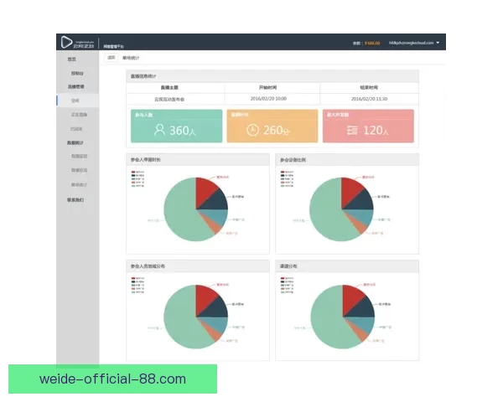
Task: Open 控制台 in the left sidebar
Action: [77, 73]
